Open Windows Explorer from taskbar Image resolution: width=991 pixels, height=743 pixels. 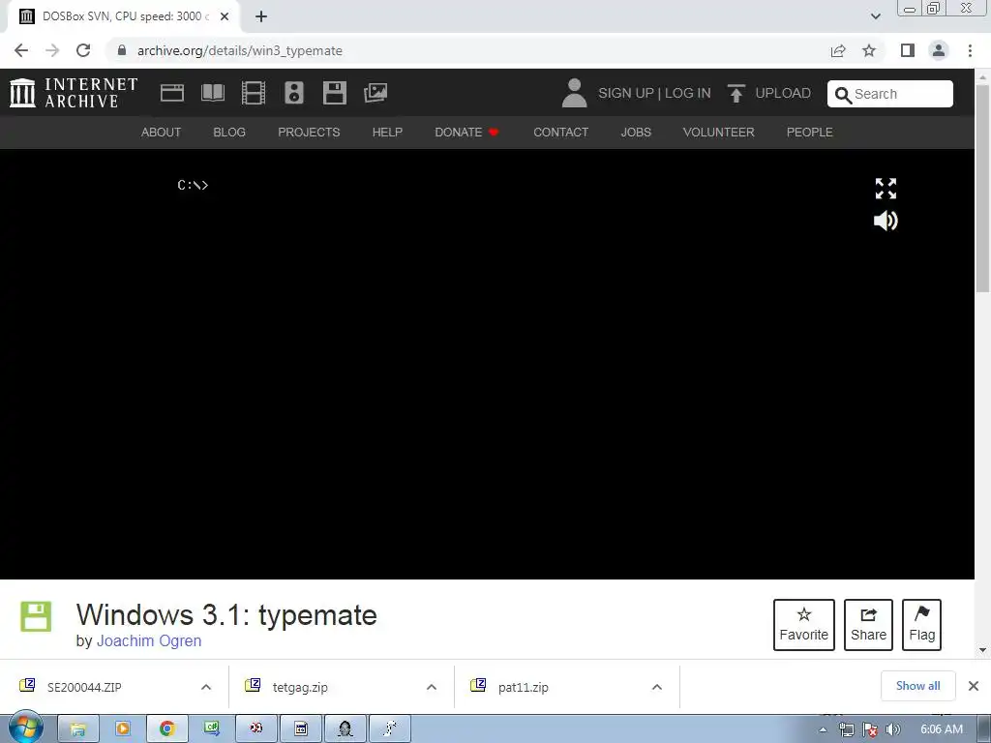(78, 729)
